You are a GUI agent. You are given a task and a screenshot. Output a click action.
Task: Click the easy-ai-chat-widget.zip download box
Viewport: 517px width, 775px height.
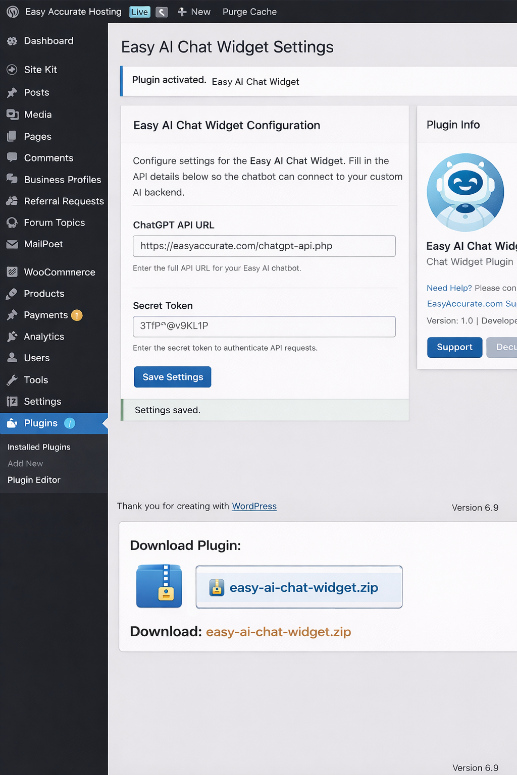[299, 587]
